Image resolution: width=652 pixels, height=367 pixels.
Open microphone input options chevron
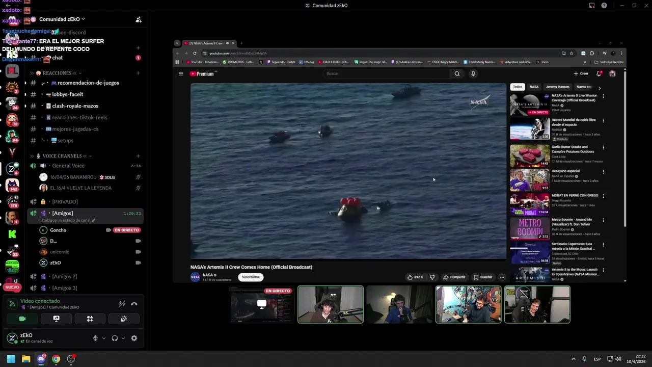[104, 338]
